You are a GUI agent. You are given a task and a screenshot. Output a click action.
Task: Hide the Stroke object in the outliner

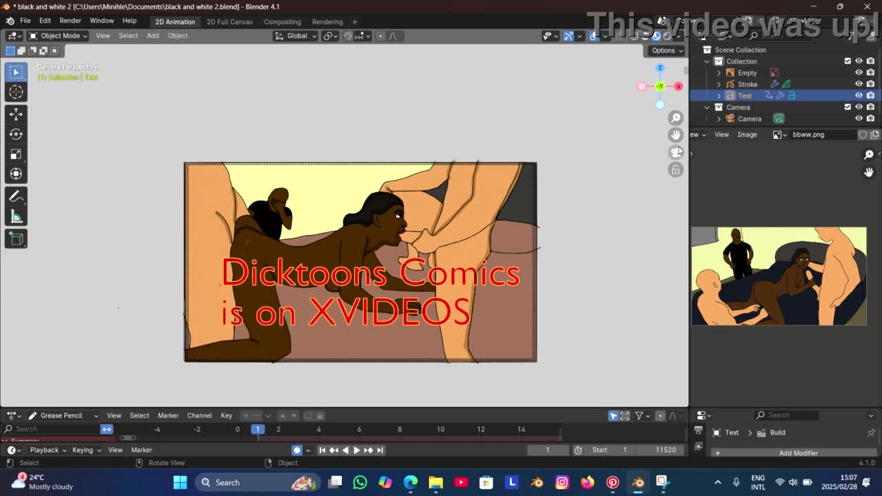coord(859,84)
